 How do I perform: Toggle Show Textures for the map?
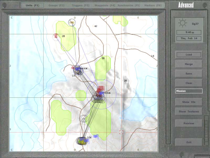189,111
